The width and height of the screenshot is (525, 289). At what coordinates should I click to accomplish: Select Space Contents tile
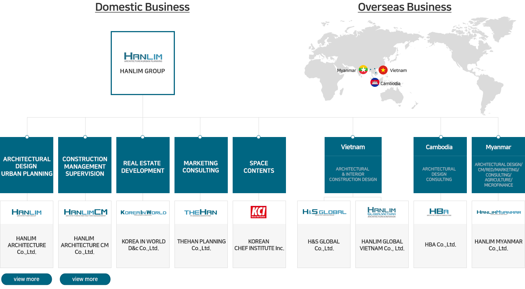click(259, 165)
